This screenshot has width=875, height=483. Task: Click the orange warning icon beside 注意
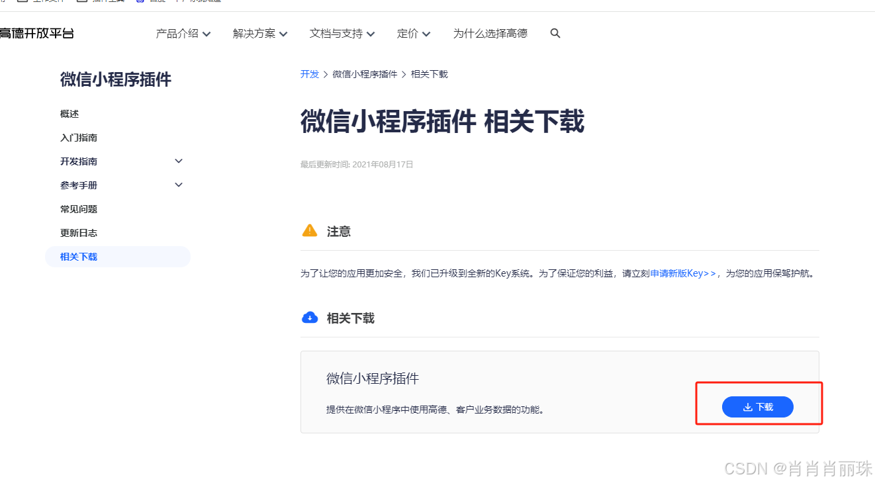click(309, 230)
